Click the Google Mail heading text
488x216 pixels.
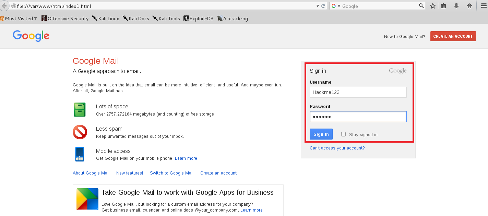[96, 61]
